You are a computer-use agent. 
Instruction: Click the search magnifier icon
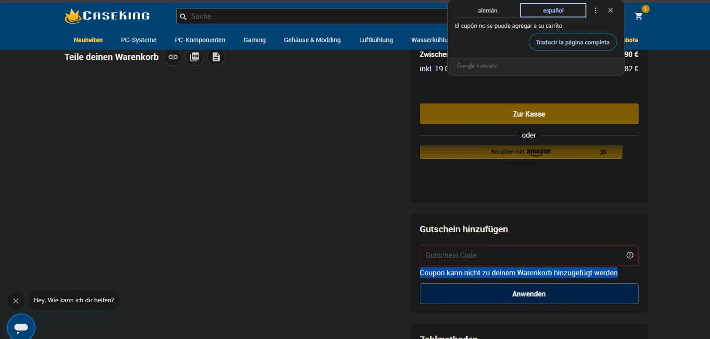[183, 17]
